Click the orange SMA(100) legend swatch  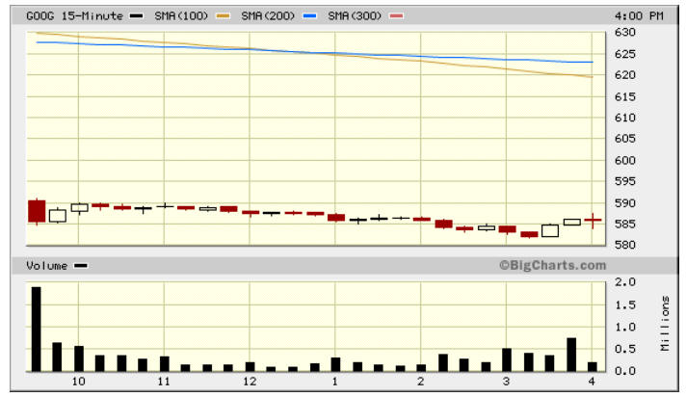[x=224, y=16]
